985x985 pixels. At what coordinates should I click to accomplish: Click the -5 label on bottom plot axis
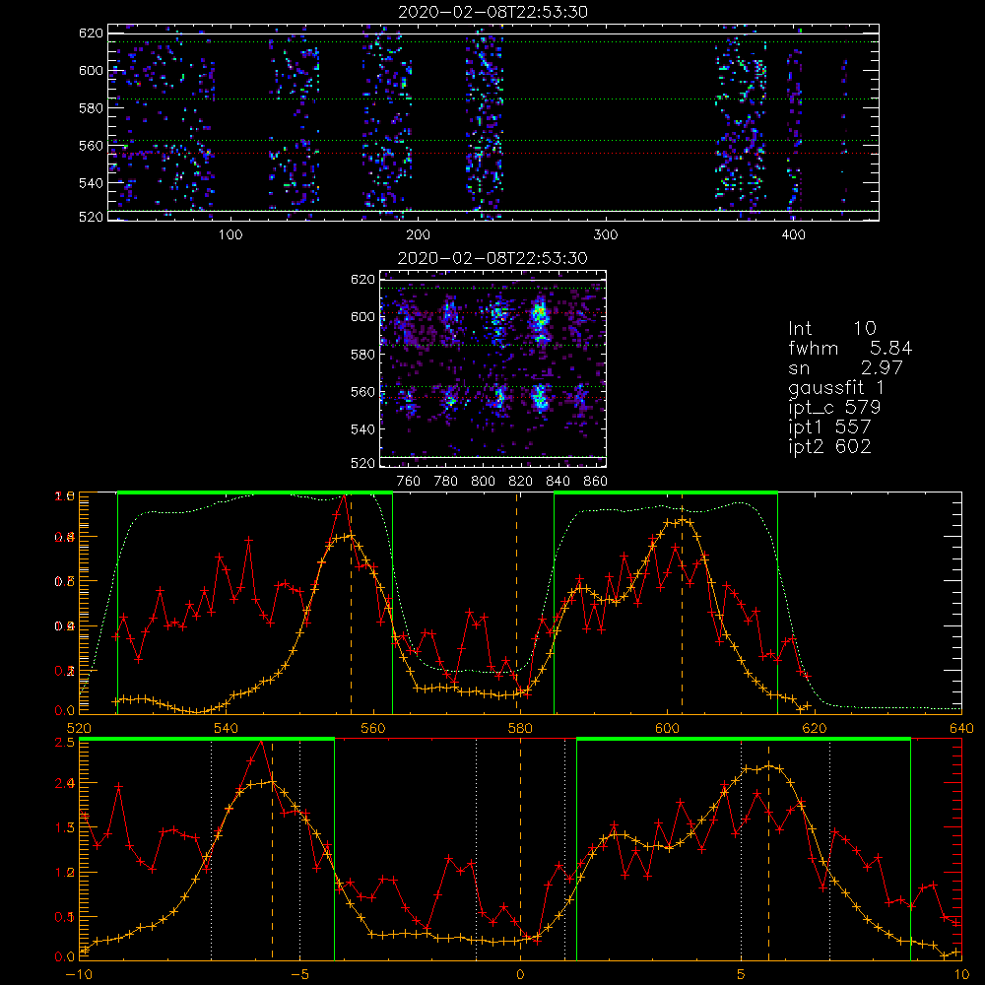[x=300, y=974]
